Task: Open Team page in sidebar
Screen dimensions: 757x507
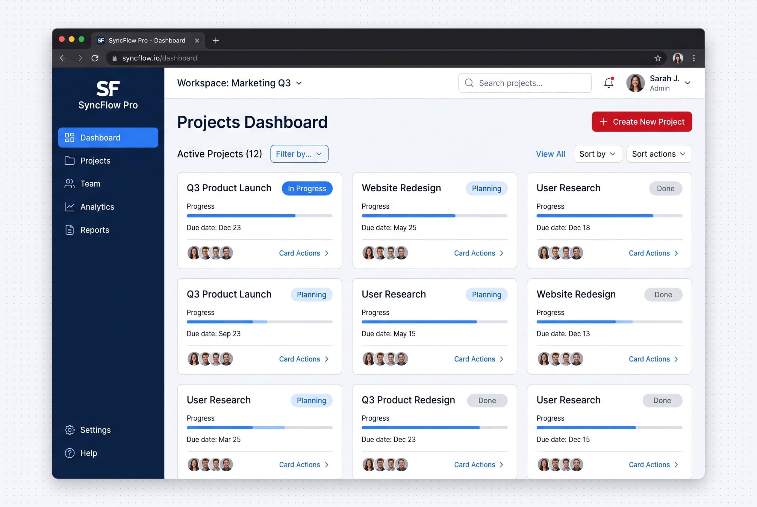Action: coord(108,184)
